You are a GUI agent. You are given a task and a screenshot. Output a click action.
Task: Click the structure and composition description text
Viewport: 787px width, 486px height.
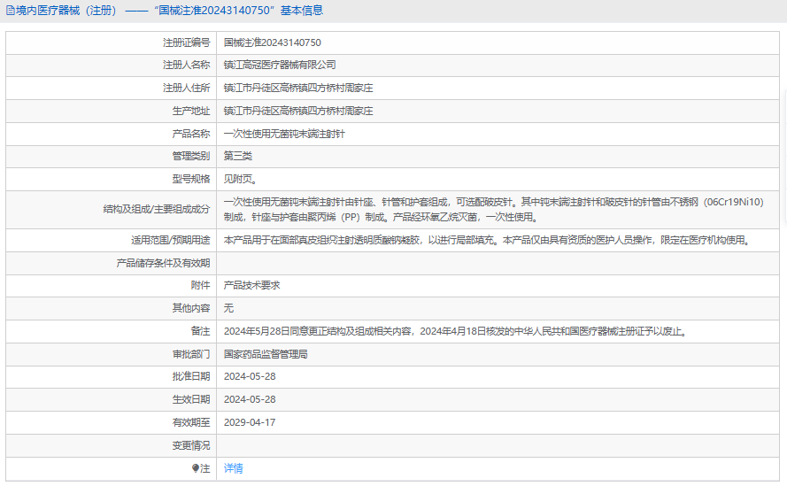(x=494, y=210)
